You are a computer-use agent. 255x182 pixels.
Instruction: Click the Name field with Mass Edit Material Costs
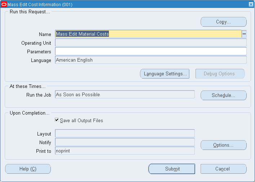(x=148, y=34)
